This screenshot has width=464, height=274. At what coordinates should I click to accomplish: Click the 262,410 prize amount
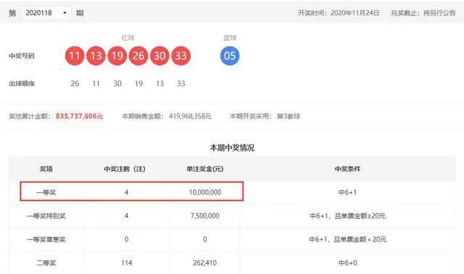pyautogui.click(x=204, y=262)
